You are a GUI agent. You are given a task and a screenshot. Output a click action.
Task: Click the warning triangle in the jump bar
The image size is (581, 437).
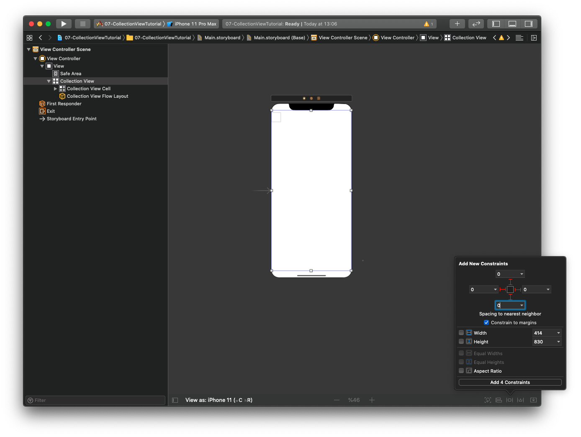click(501, 37)
